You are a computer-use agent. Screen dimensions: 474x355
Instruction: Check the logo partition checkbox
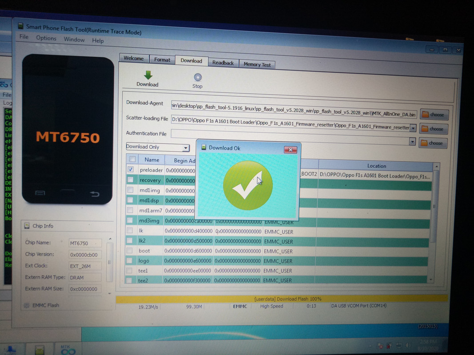click(x=129, y=260)
